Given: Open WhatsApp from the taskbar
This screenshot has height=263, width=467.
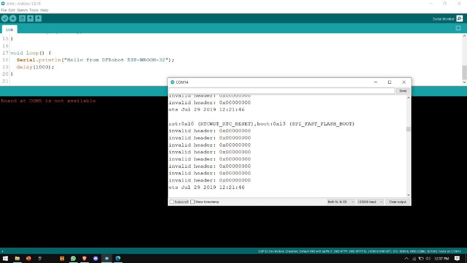Looking at the screenshot, I should coord(73,258).
